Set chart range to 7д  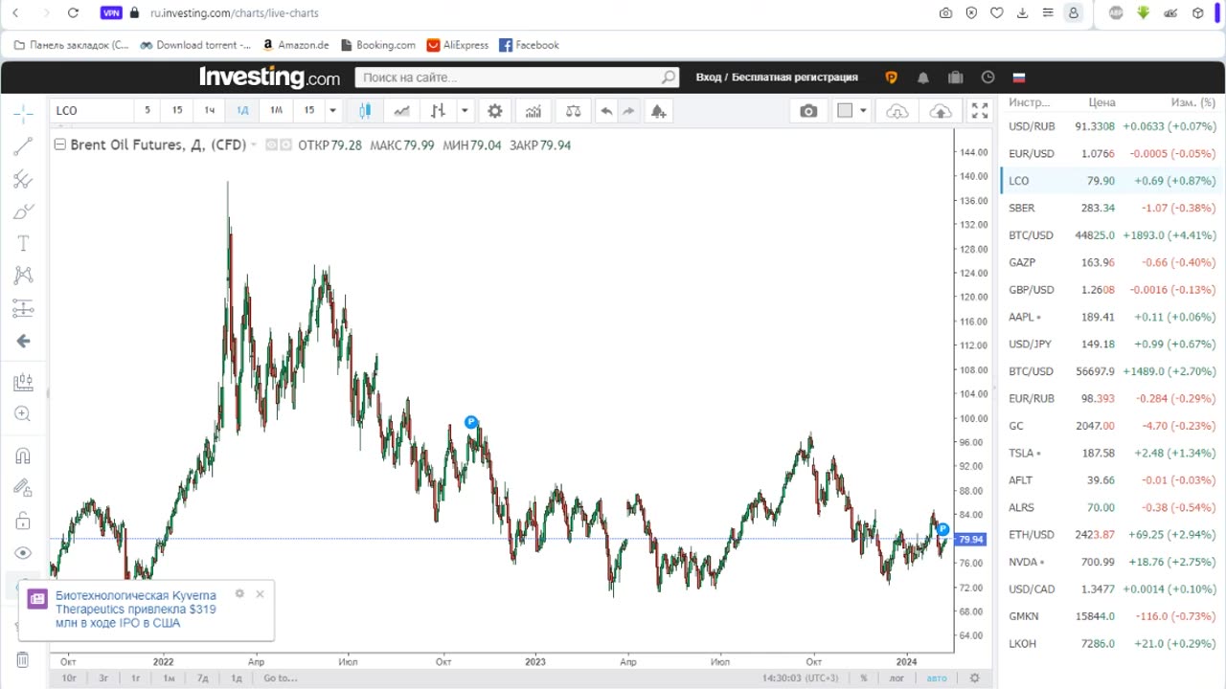(203, 678)
